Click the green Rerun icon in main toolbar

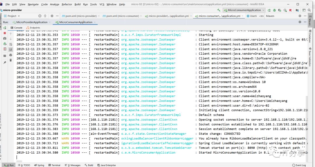point(269,10)
